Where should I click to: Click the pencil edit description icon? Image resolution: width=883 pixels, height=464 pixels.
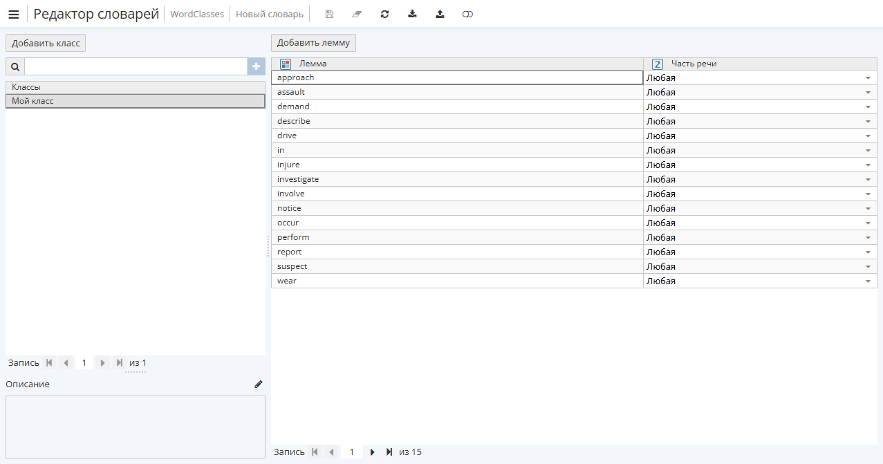[259, 384]
